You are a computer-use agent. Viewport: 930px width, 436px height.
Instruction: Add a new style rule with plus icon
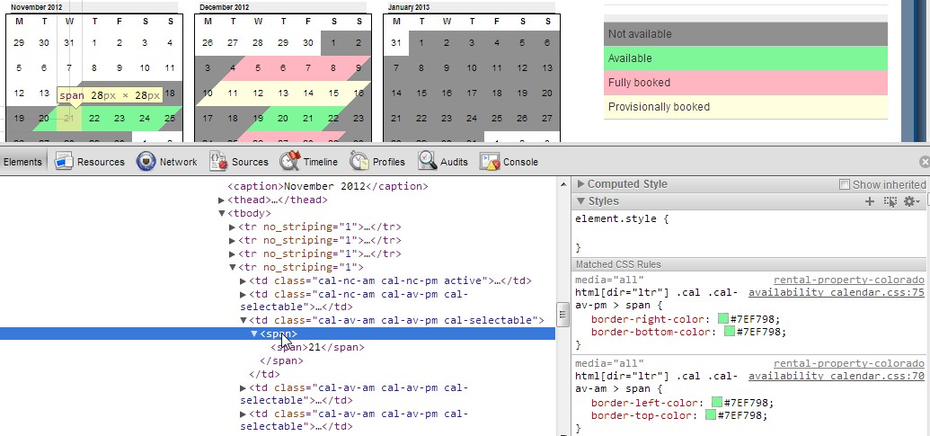point(870,201)
